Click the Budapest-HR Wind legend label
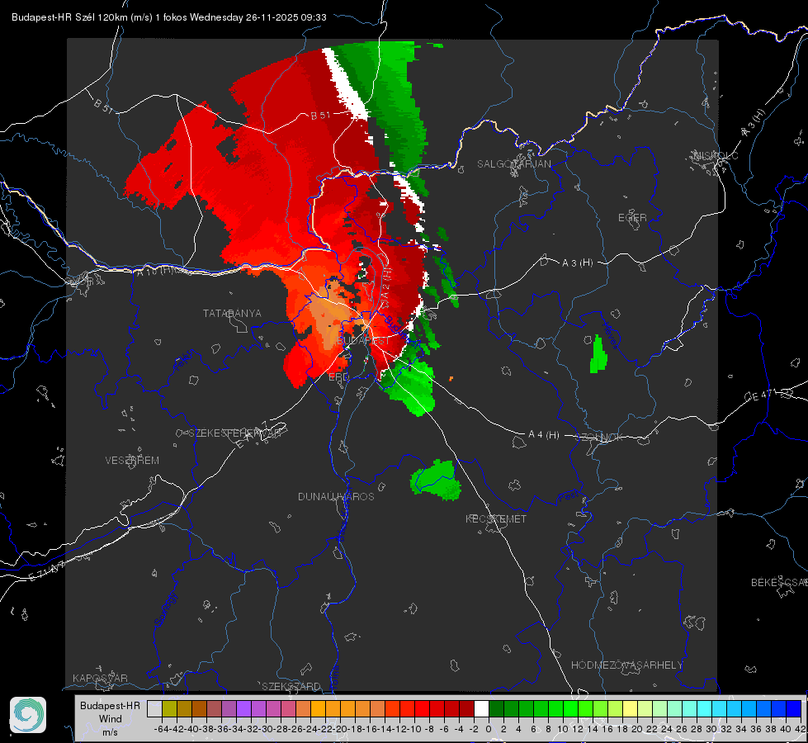 [111, 718]
